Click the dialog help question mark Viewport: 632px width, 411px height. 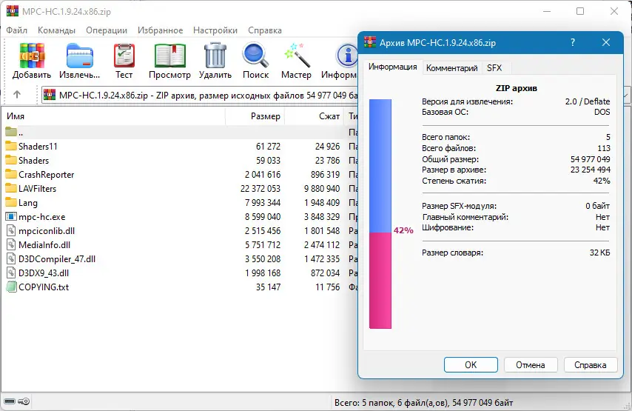(573, 42)
